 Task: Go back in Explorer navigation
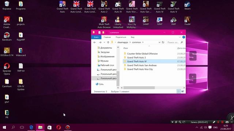[95, 42]
